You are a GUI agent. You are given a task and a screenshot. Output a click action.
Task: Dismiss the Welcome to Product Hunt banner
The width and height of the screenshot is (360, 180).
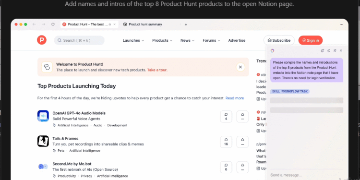240,67
